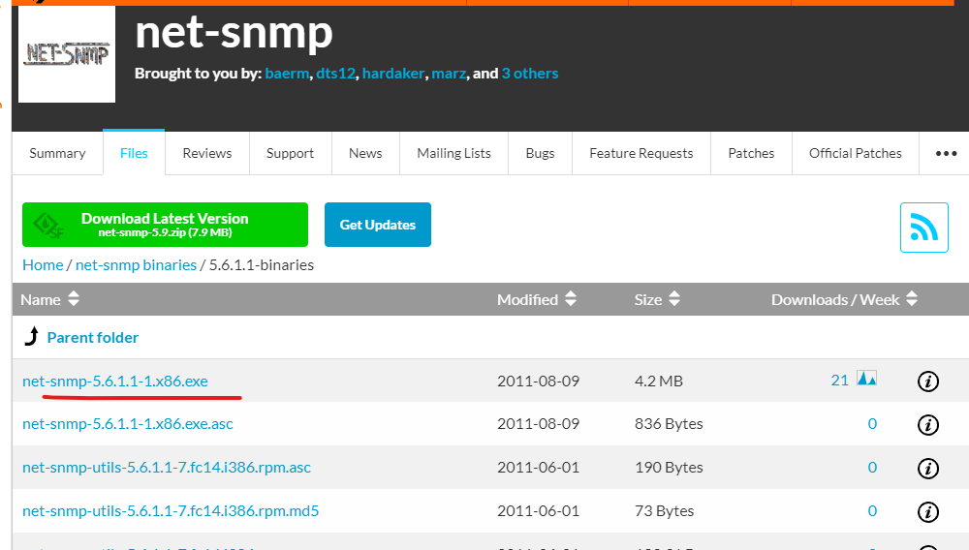Select the Files tab
Image resolution: width=969 pixels, height=550 pixels.
point(134,152)
